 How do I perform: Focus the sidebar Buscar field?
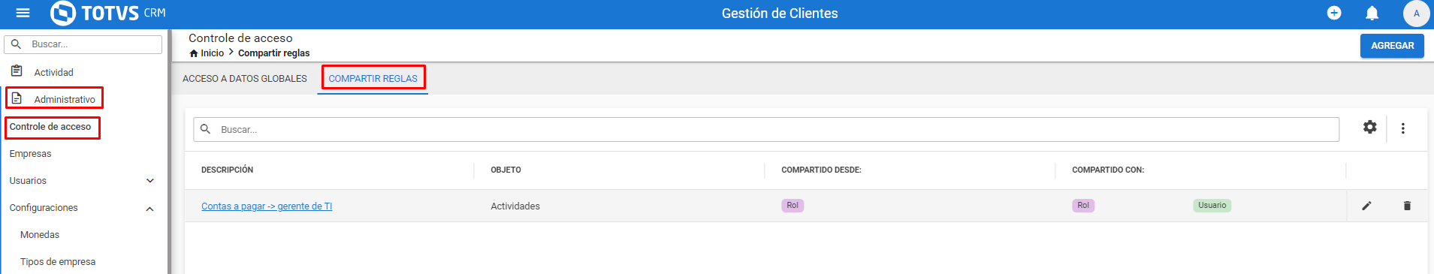[x=83, y=44]
